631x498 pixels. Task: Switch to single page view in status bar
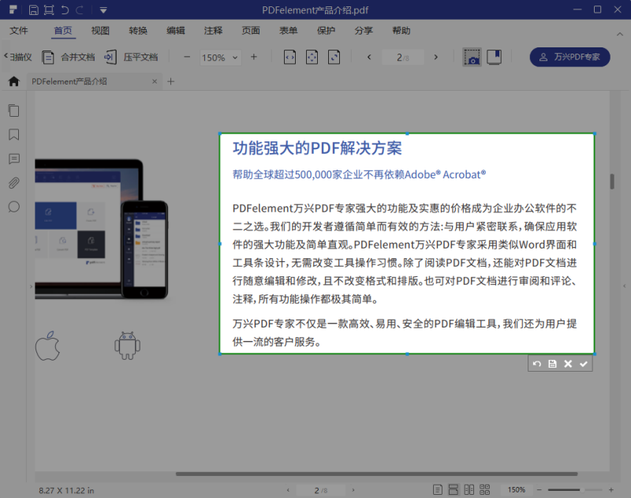[x=439, y=489]
